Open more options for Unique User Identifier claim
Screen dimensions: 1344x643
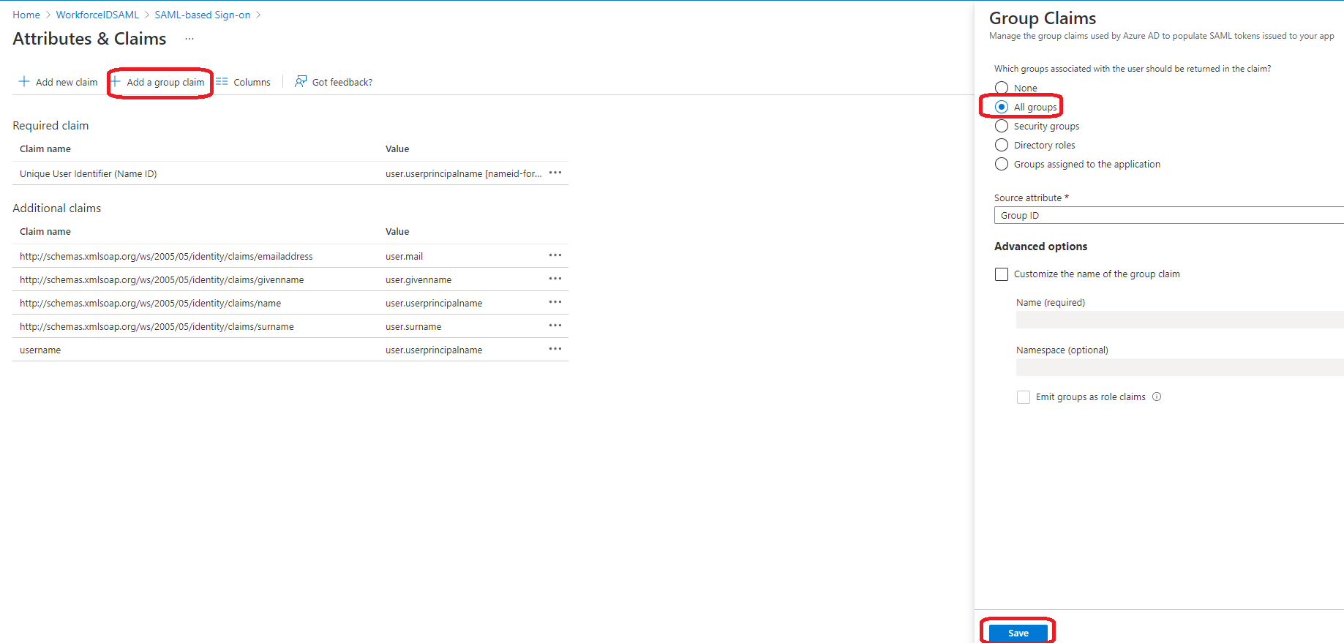tap(555, 173)
